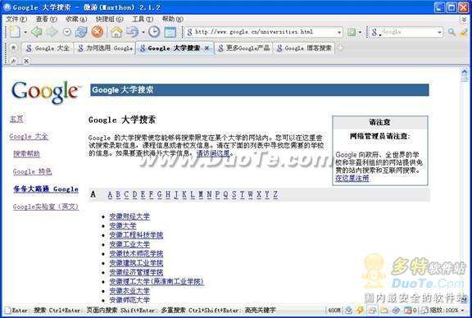Open the 帮助 menu
The height and width of the screenshot is (318, 472).
(172, 19)
